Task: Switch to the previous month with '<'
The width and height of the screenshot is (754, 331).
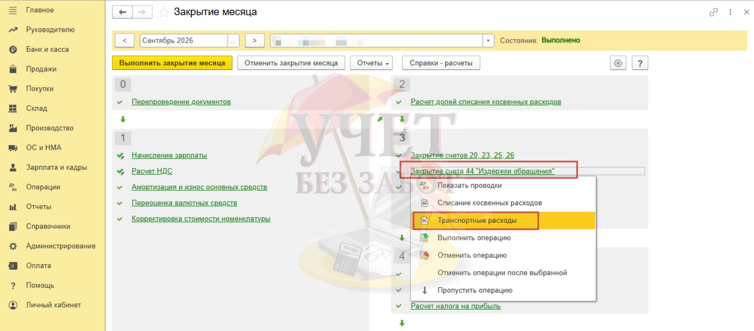Action: click(125, 40)
